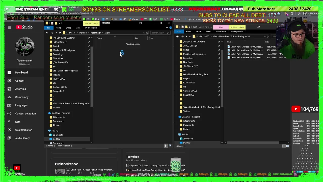Click Properties icon in _NEW quick access toolbar
Image resolution: width=323 pixels, height=182 pixels.
click(52, 23)
